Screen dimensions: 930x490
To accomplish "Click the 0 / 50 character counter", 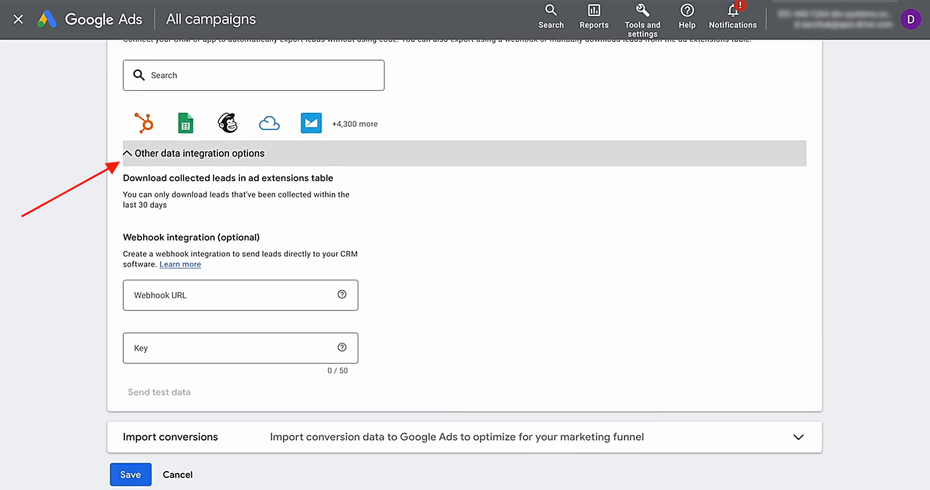I will pos(338,371).
